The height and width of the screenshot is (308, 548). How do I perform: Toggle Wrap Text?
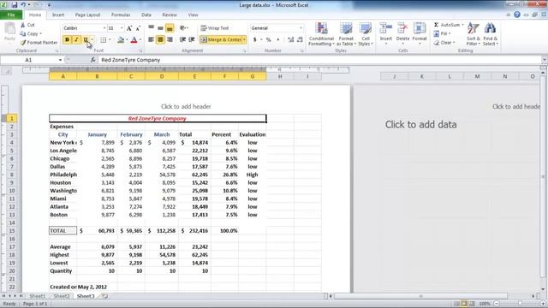215,28
